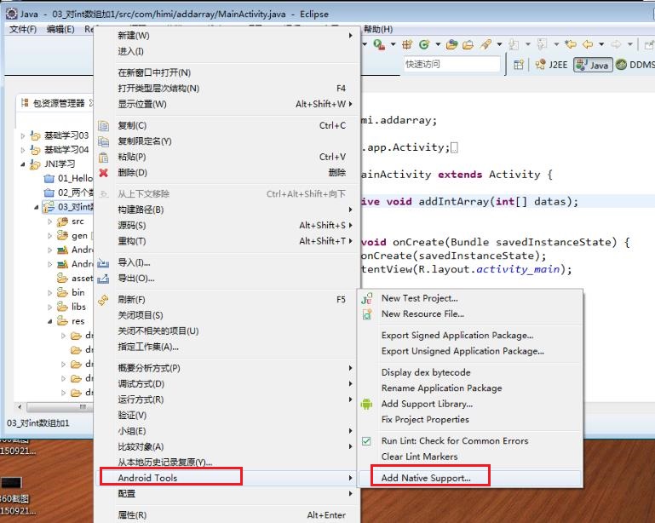The image size is (655, 523).
Task: Expand the bin folder node
Action: [49, 292]
